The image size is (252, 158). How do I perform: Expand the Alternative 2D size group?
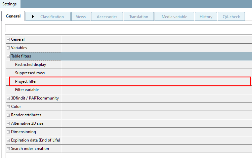(8, 123)
